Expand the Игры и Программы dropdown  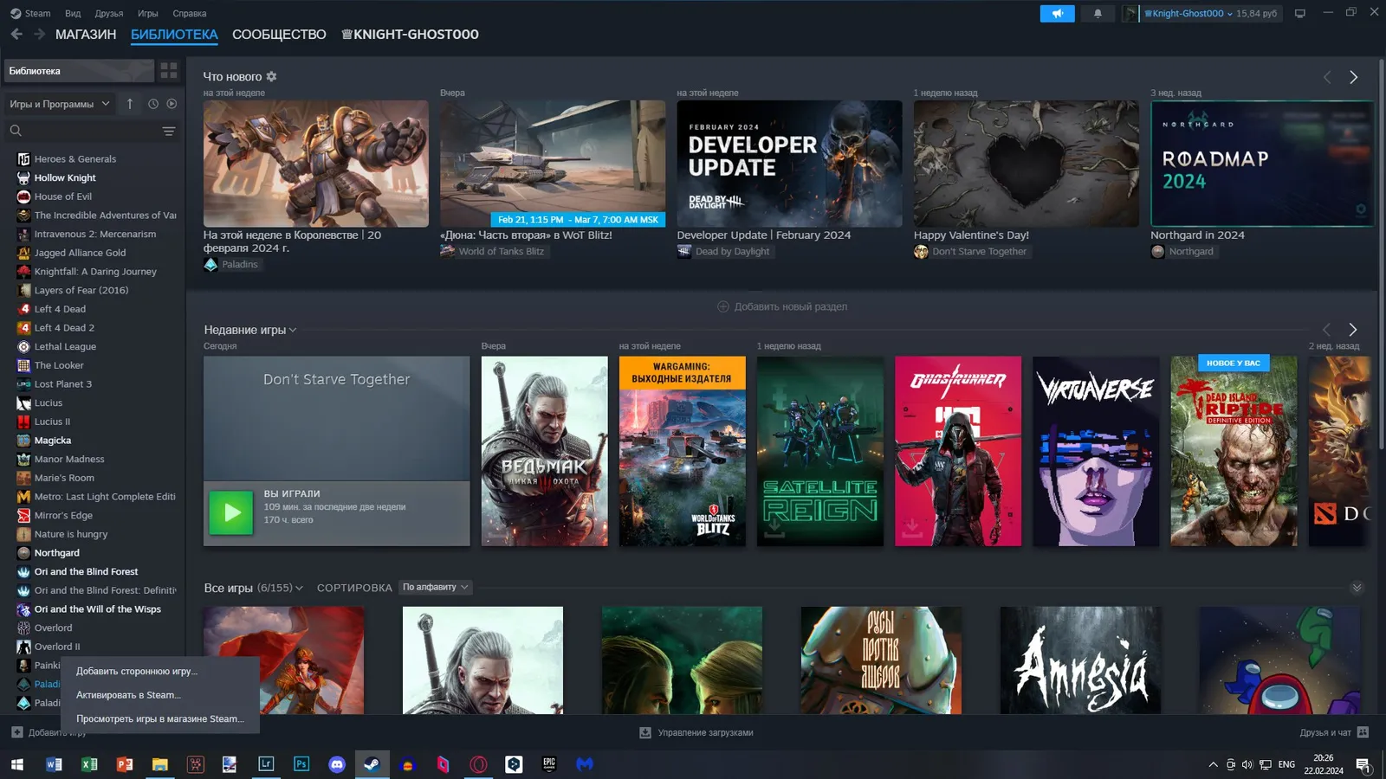(59, 104)
